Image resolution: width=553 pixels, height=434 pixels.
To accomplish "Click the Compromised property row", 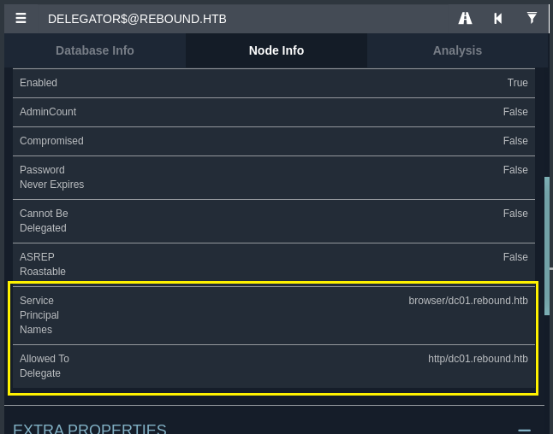I will (x=274, y=141).
